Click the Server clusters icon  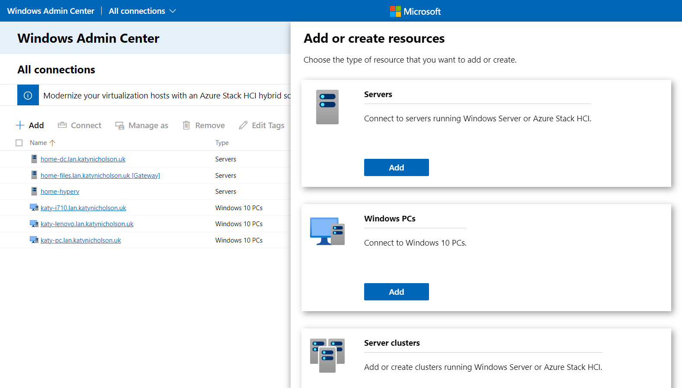point(327,355)
